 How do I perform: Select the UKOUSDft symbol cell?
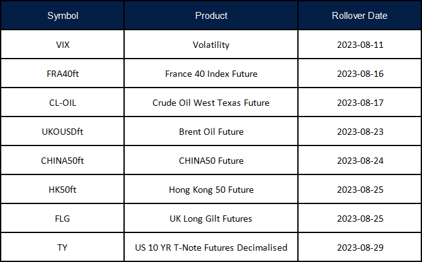coord(62,132)
